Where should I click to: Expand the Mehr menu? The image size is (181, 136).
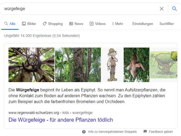tap(118, 24)
